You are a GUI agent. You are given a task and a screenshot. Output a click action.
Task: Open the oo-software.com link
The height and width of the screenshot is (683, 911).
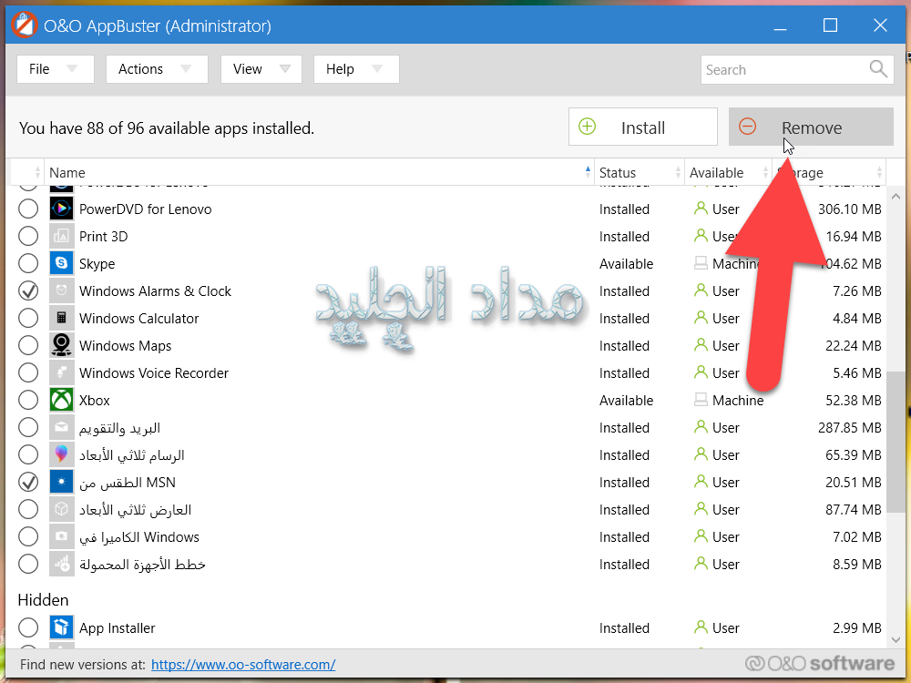pos(243,665)
